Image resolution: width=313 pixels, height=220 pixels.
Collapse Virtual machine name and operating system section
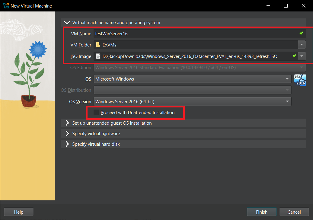(67, 23)
